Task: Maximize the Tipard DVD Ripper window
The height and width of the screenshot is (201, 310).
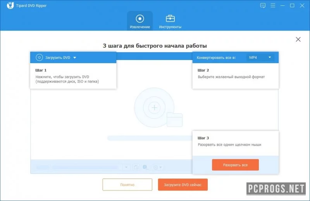Action: pos(292,5)
